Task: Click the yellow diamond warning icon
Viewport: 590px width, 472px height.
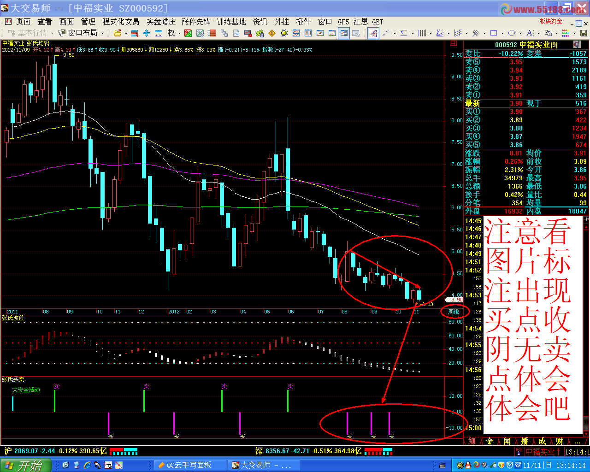Action: (272, 33)
